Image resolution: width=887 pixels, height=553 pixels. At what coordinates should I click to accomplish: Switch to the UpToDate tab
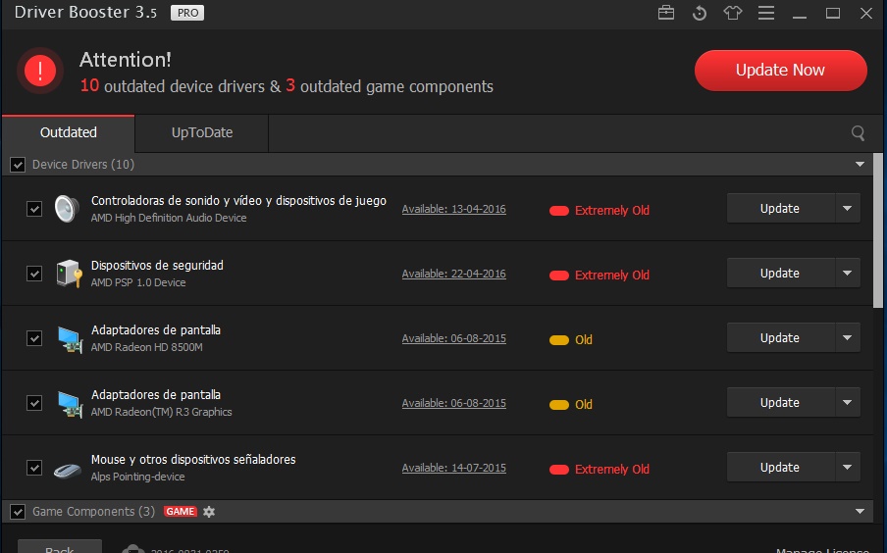(x=202, y=133)
